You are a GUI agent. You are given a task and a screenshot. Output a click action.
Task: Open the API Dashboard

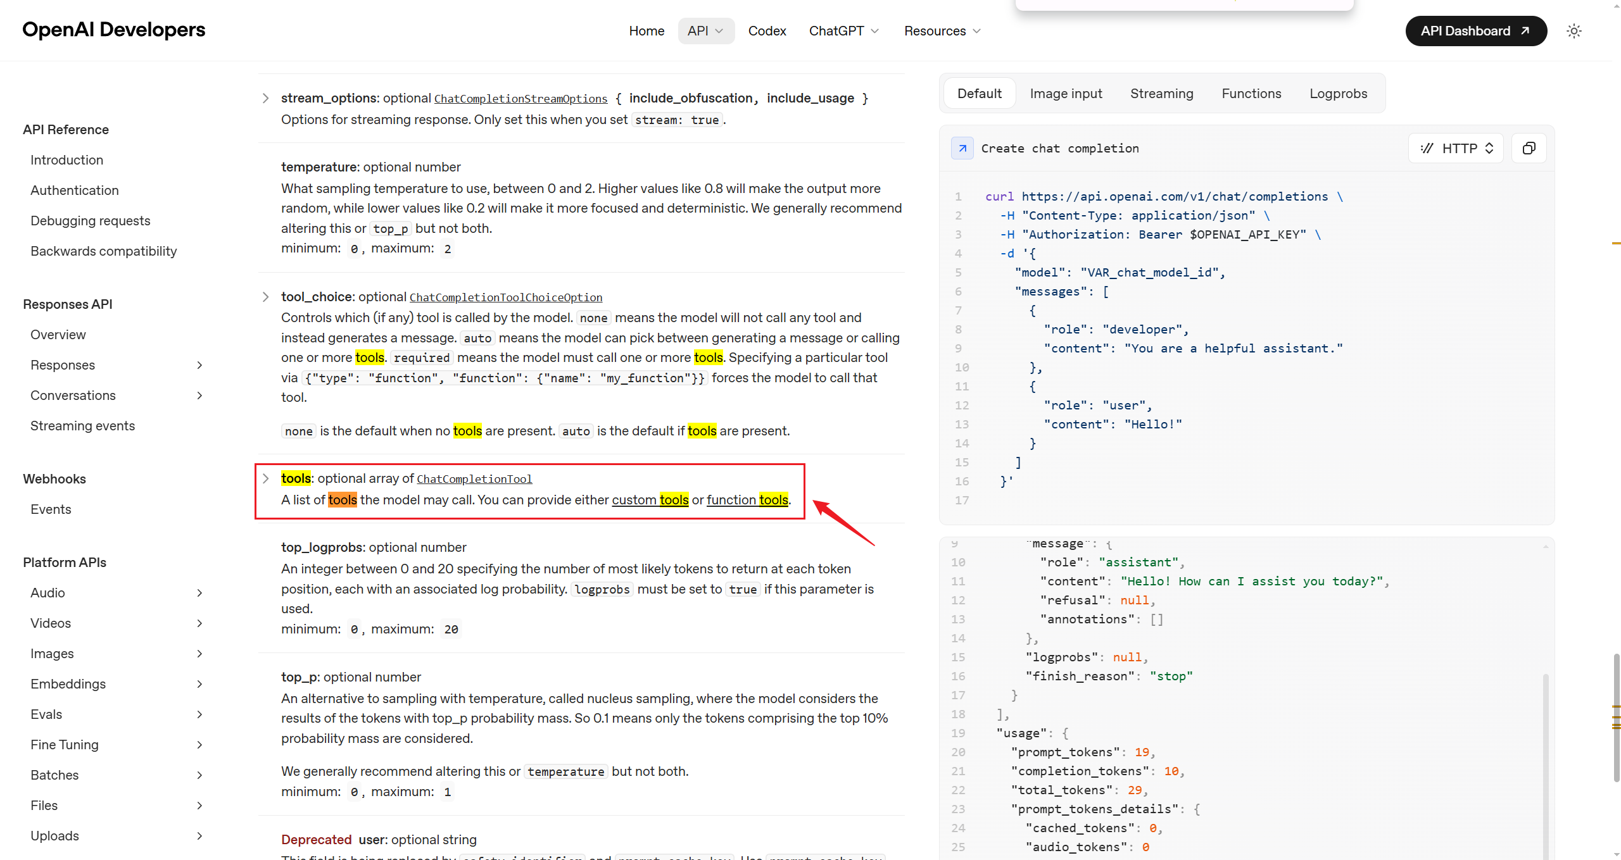point(1476,31)
